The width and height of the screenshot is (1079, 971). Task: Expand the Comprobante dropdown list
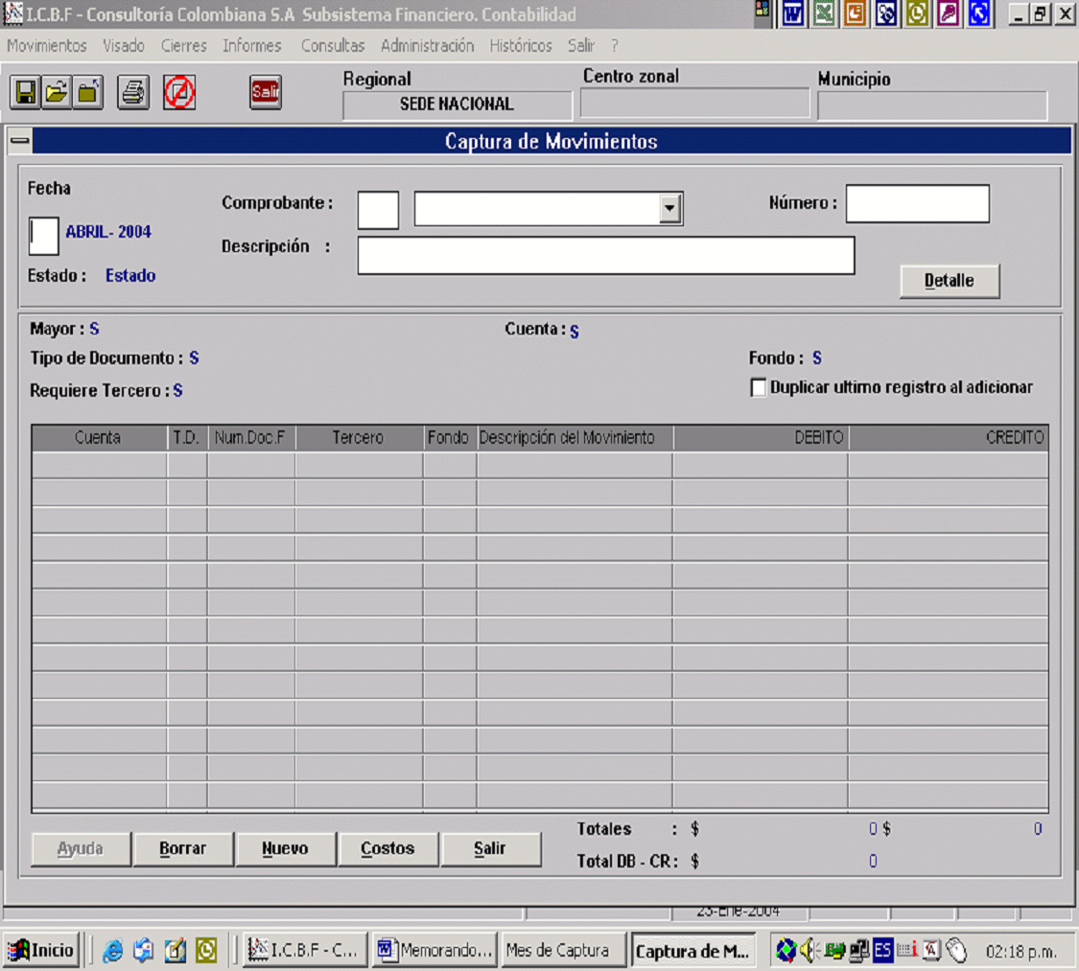pos(670,209)
